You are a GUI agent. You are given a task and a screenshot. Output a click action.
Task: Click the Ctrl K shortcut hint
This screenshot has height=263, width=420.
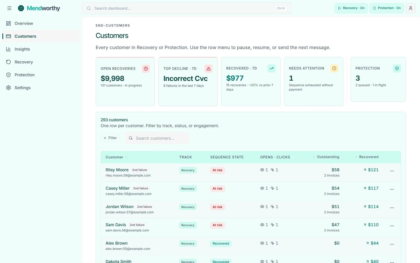point(281,8)
